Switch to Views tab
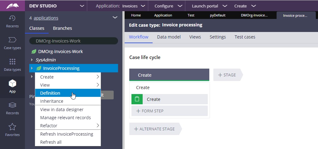Screen dimensions: 318x149 [x=195, y=37]
